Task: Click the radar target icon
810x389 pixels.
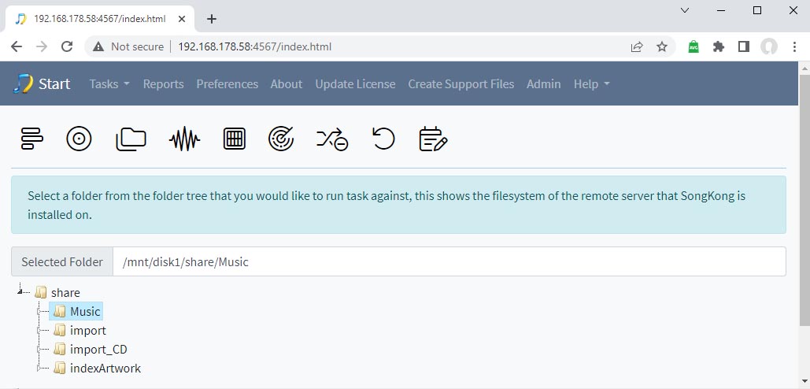Action: point(281,139)
